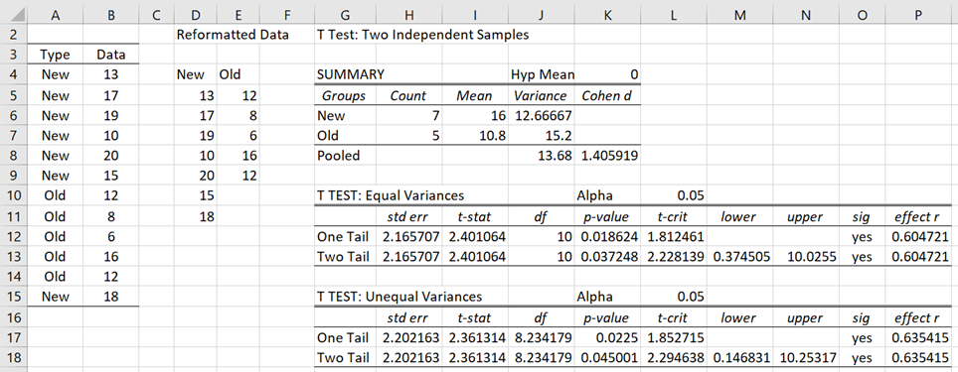Click 'T TEST: Equal Variances' heading
Viewport: 958px width, 372px height.
tap(391, 195)
